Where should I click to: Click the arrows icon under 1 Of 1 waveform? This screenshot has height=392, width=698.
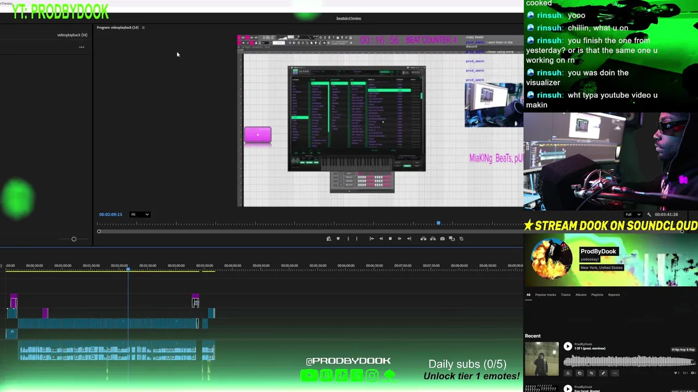pos(591,373)
